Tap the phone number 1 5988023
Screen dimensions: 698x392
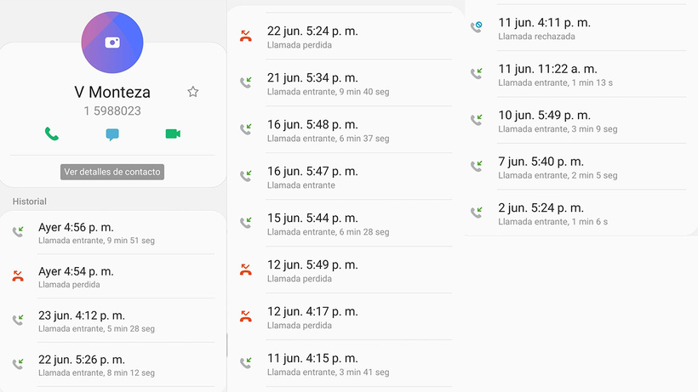[x=112, y=111]
